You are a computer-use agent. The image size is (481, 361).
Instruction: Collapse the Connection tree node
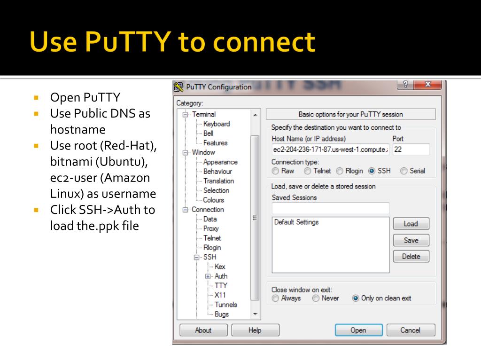[x=185, y=210]
